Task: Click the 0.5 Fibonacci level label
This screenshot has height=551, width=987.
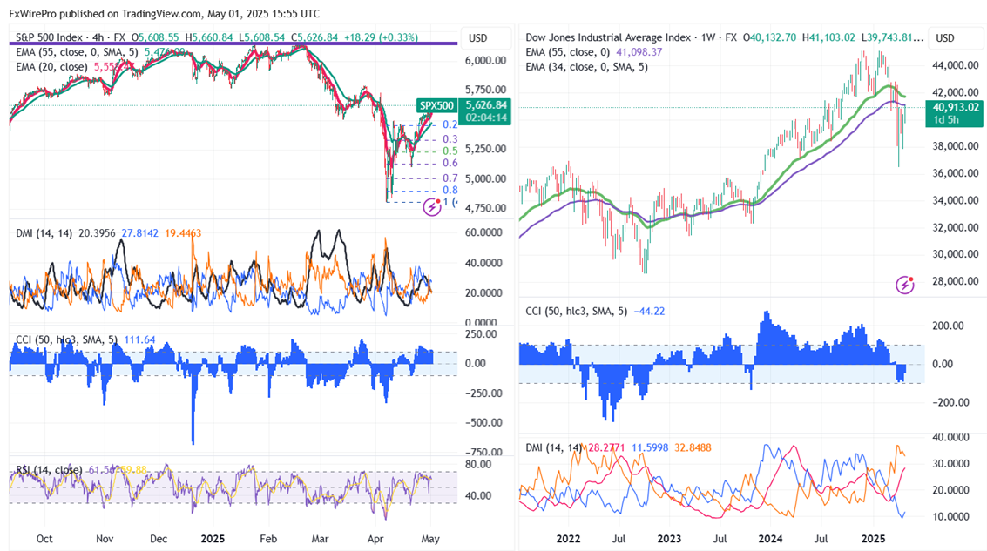Action: tap(450, 151)
